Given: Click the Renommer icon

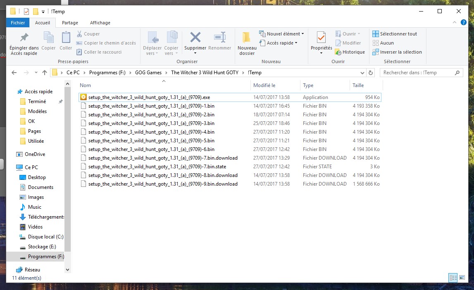Looking at the screenshot, I should pos(220,38).
